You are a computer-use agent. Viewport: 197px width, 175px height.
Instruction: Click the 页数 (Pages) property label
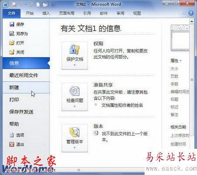(x=174, y=76)
